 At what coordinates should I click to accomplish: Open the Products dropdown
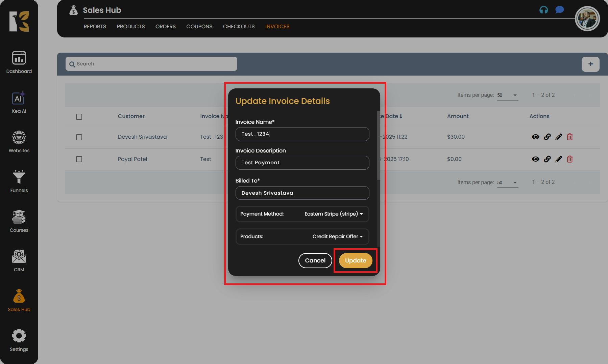[337, 237]
